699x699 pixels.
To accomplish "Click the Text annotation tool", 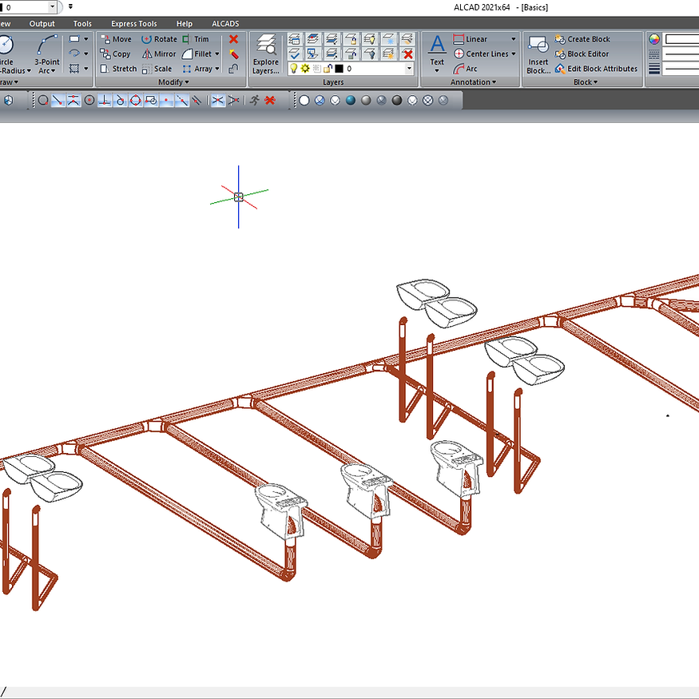I will (437, 54).
